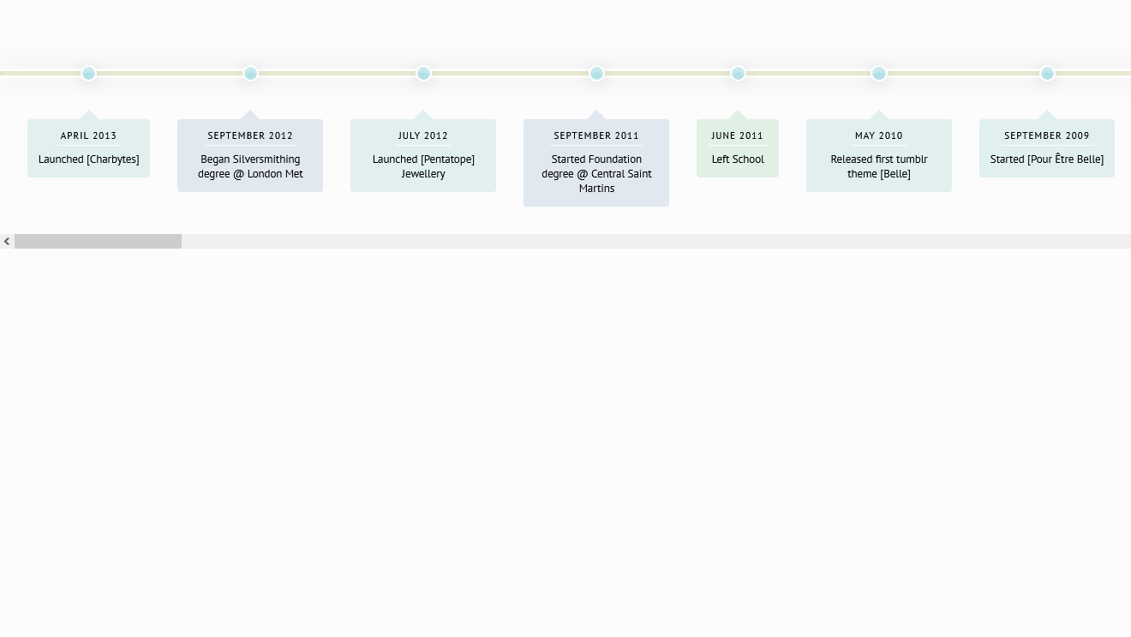Open the Released first tumblr theme card
This screenshot has height=637, width=1131.
(x=879, y=155)
